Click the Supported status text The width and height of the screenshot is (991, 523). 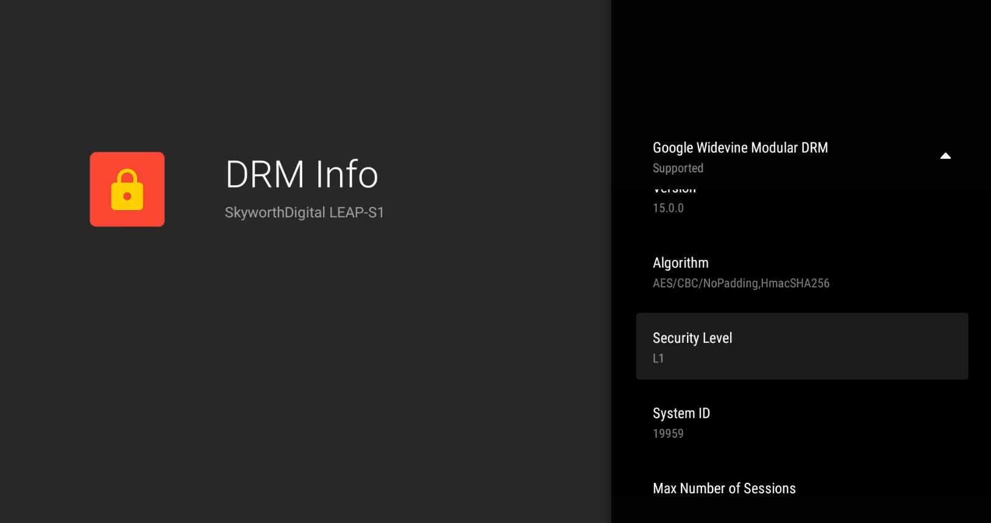678,168
